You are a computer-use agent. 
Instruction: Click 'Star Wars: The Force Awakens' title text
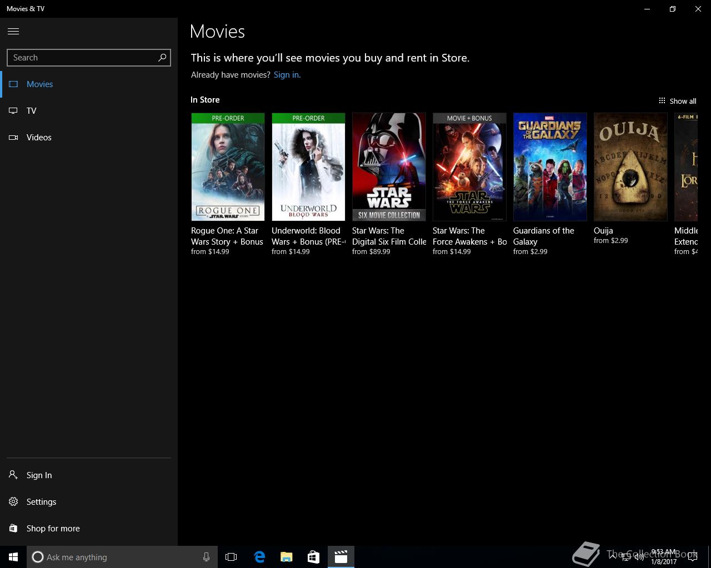pyautogui.click(x=469, y=236)
